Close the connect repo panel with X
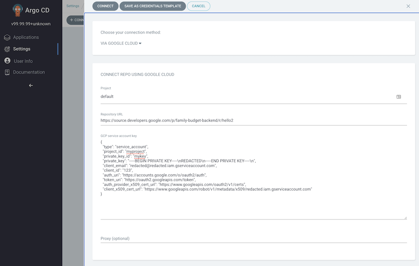 (408, 6)
